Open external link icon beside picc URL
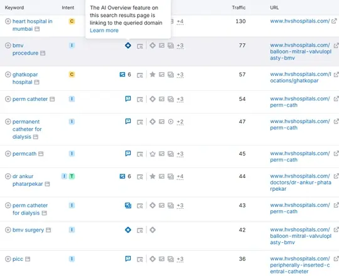This screenshot has height=276, width=339. pos(336,258)
